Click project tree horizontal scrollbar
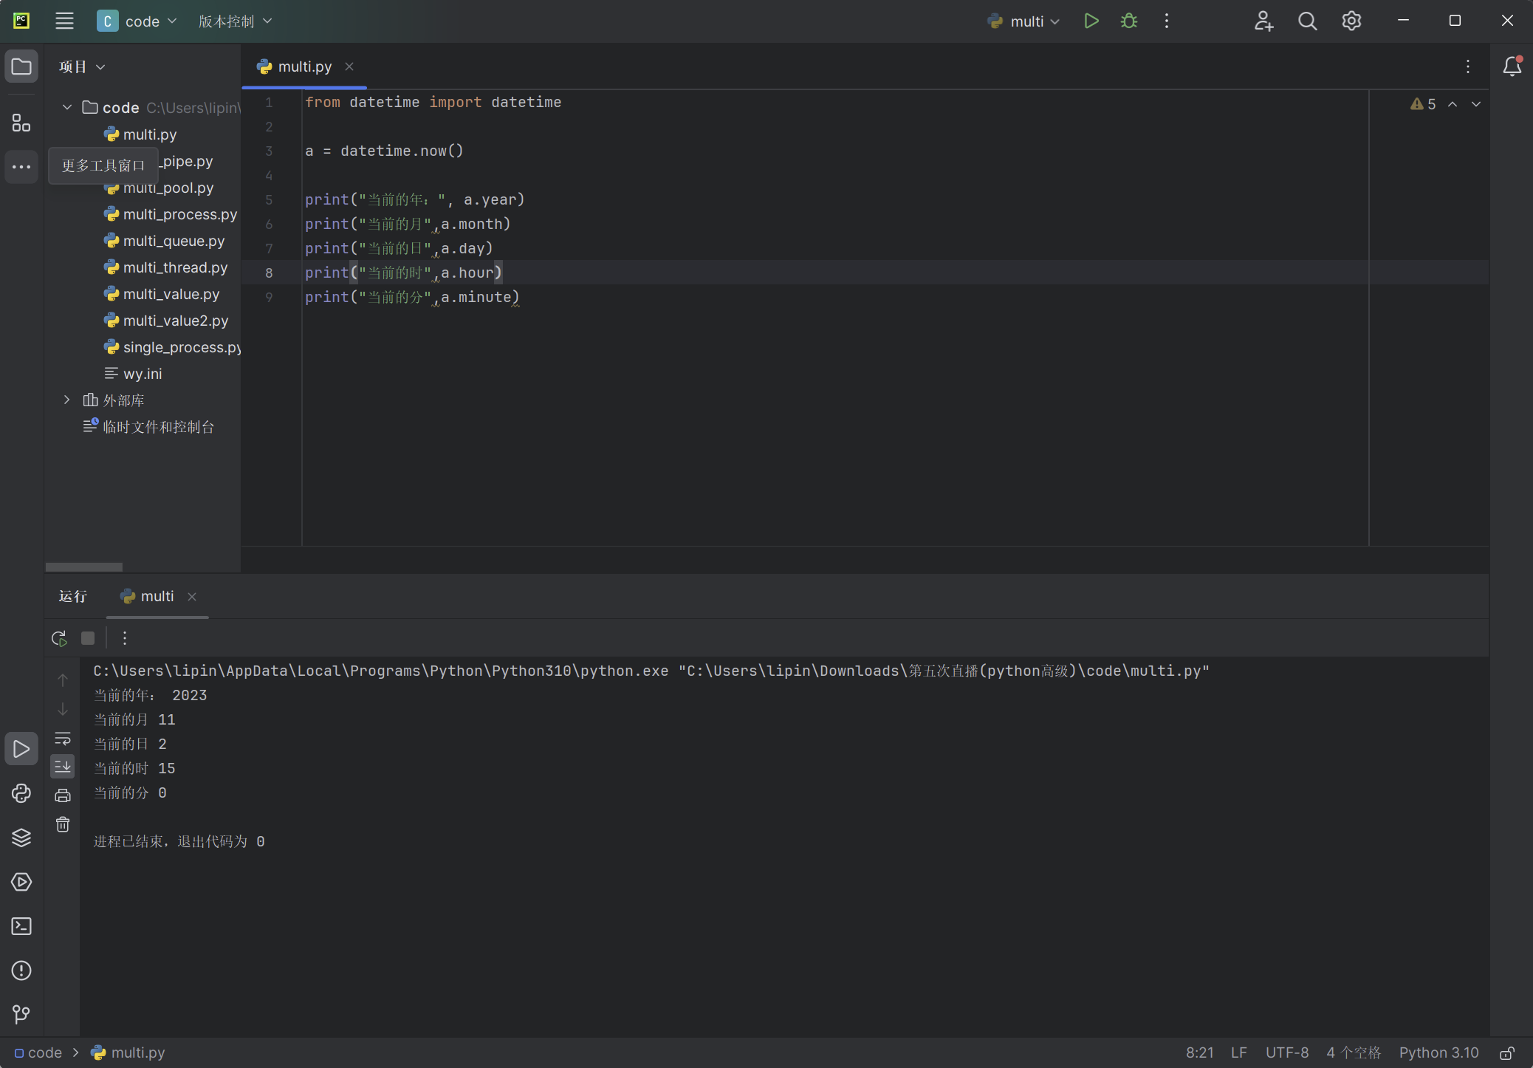1533x1068 pixels. pyautogui.click(x=84, y=567)
